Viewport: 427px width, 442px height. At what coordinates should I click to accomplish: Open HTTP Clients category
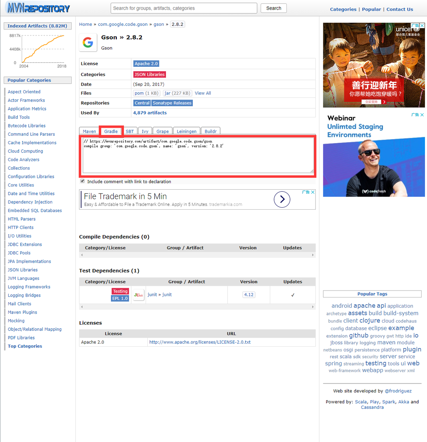21,228
